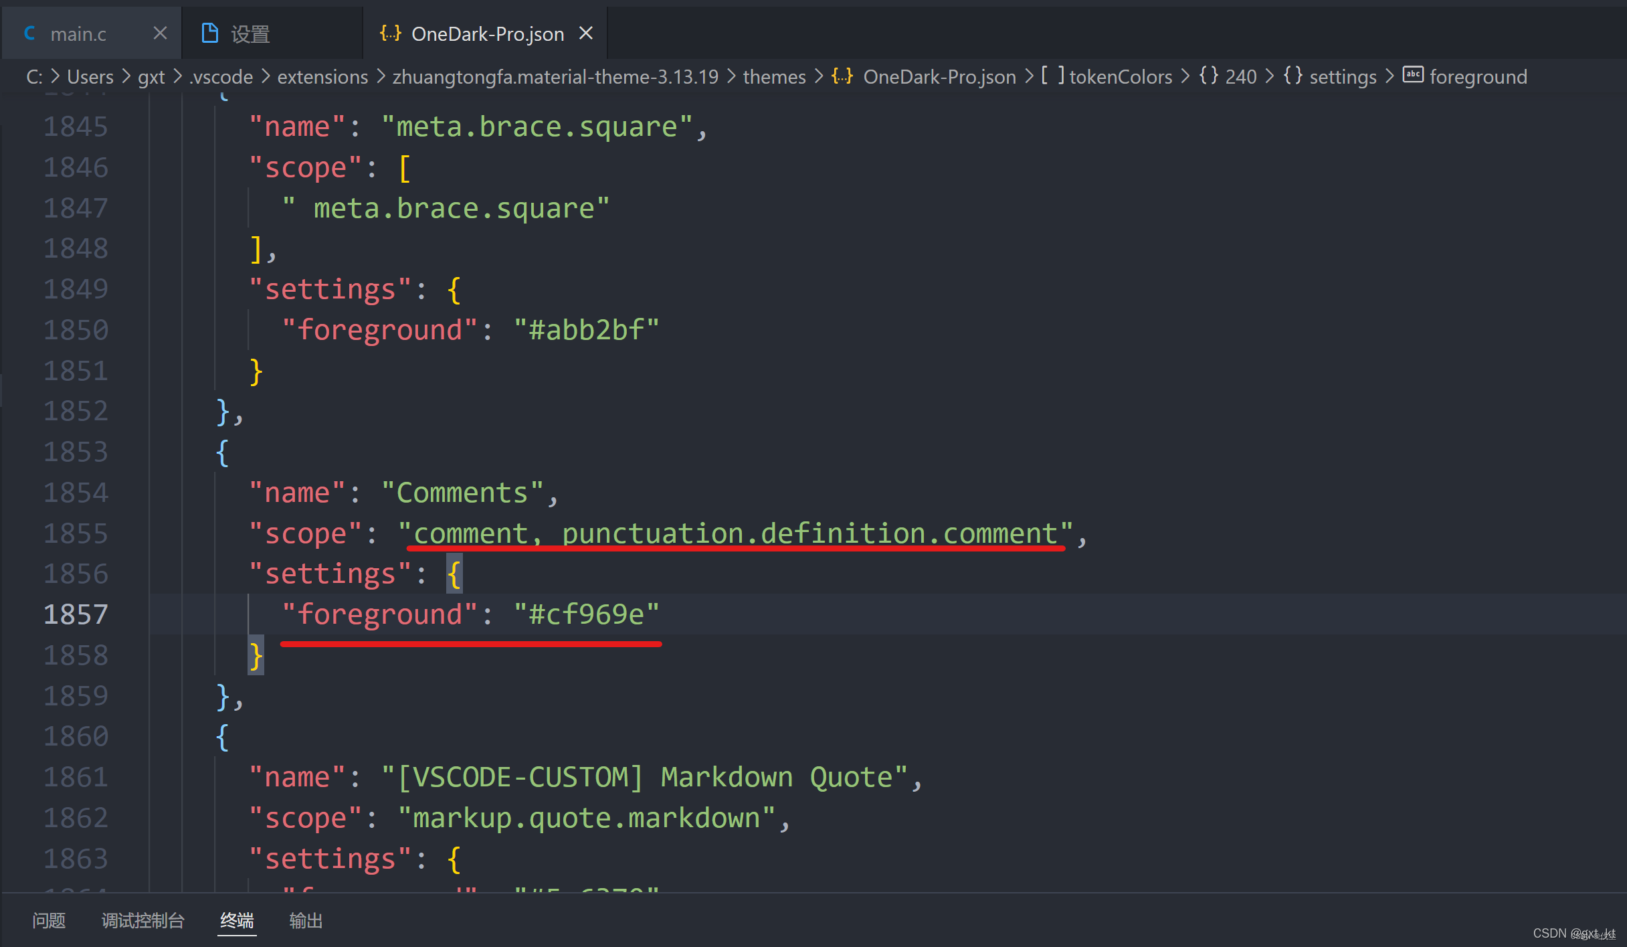This screenshot has height=947, width=1627.
Task: Click the C language icon on main.c tab
Action: 29,33
